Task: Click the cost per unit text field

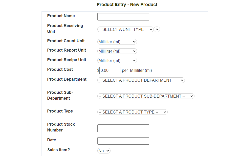Action: coord(160,71)
